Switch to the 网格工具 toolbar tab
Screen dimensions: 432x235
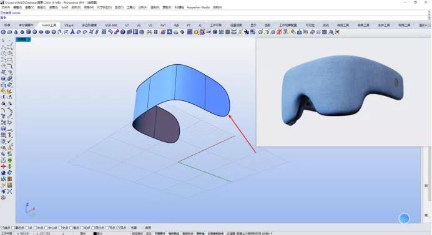[x=404, y=25]
